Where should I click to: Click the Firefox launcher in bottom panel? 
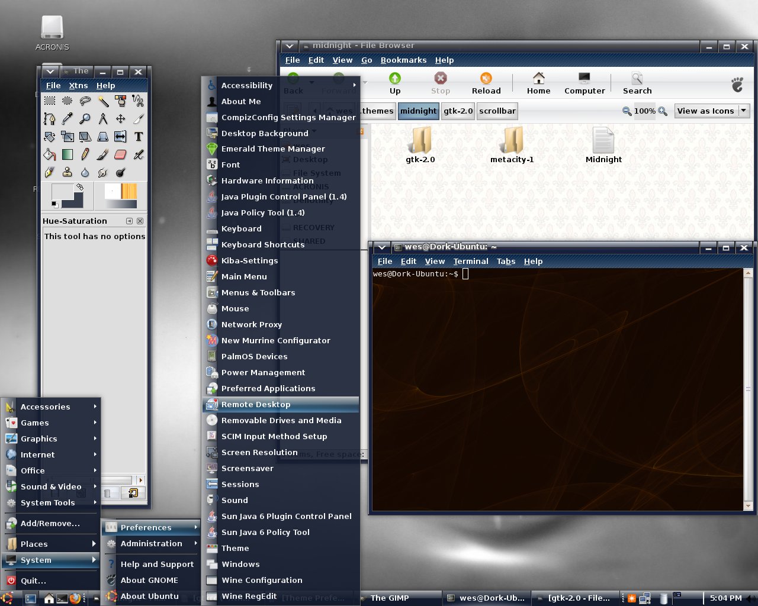click(x=75, y=598)
